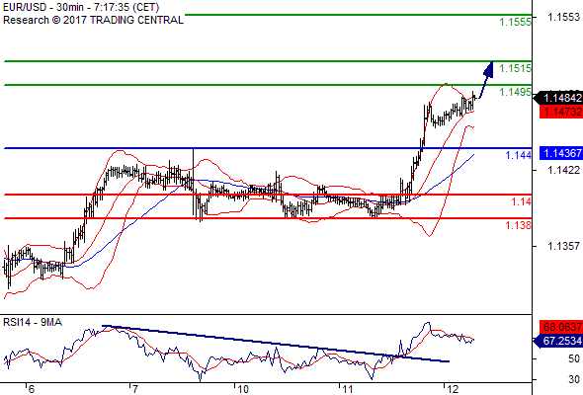Select the 1.1555 resistance label
The image size is (583, 395).
pos(516,22)
